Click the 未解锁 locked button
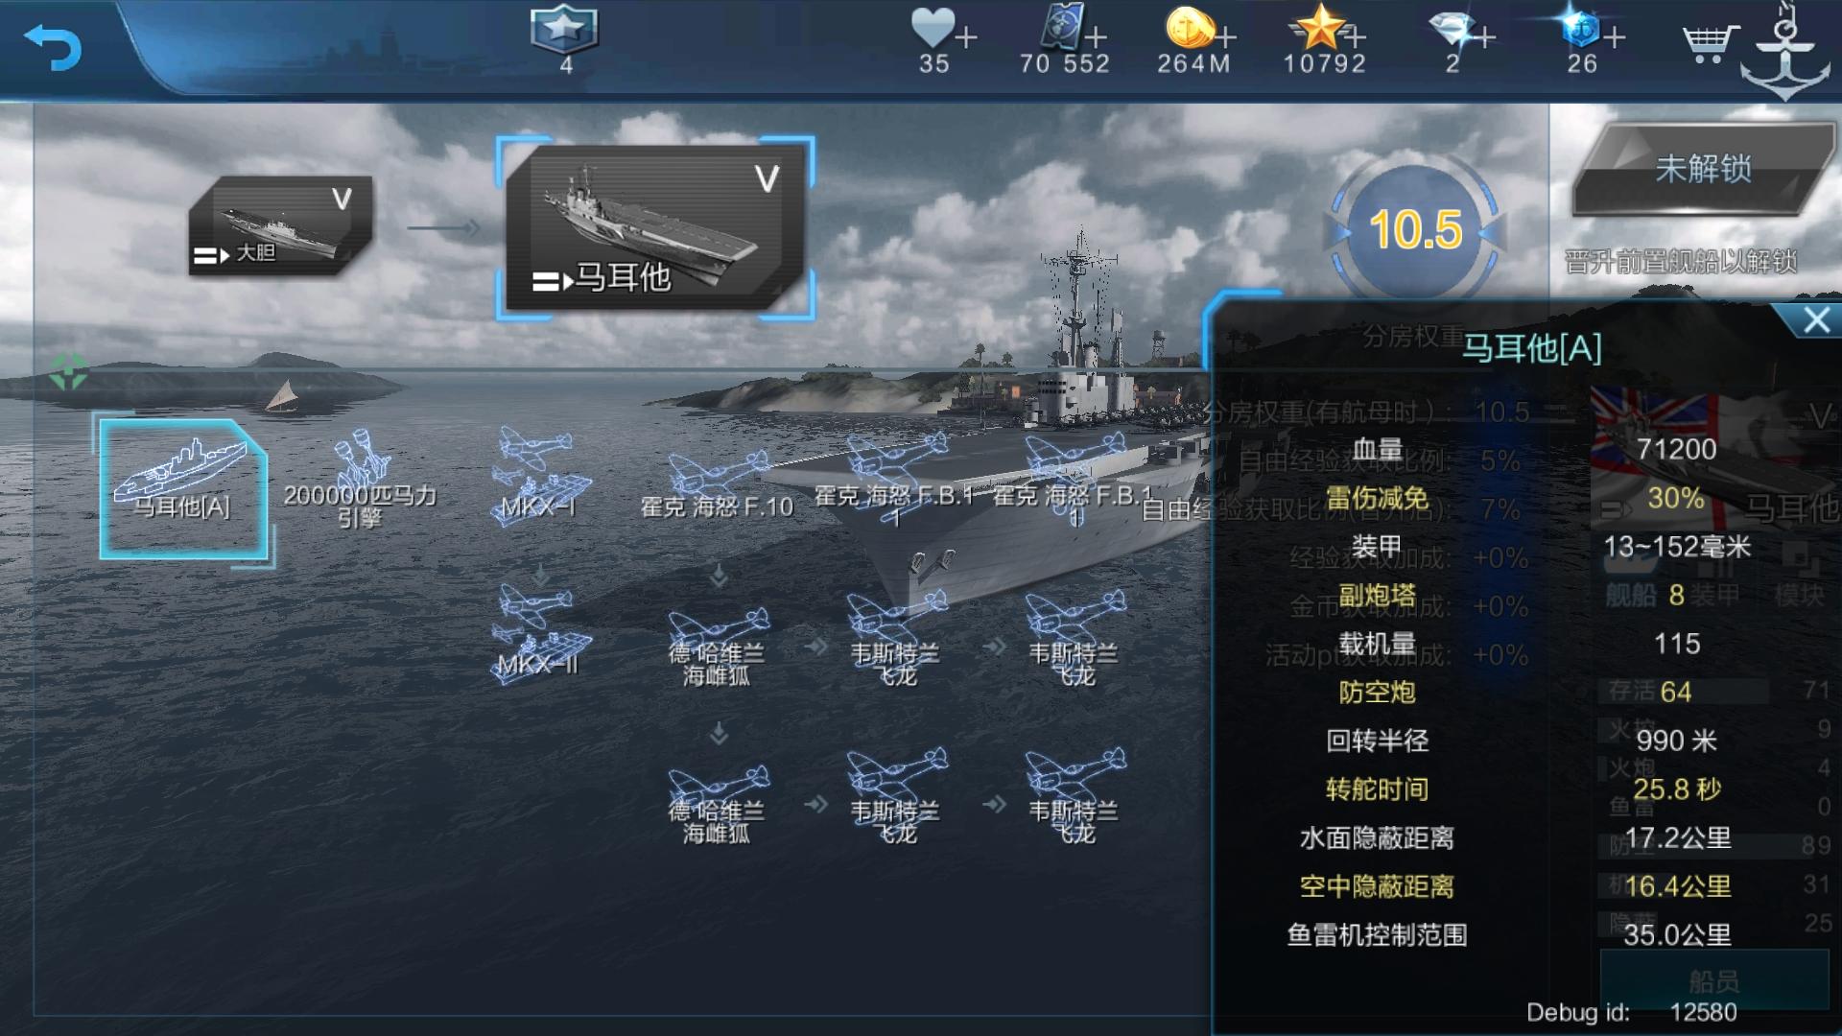Image resolution: width=1842 pixels, height=1036 pixels. [1703, 170]
